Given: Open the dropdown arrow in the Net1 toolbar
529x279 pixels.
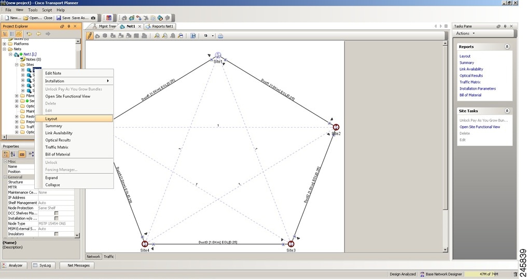Looking at the screenshot, I should point(213,36).
